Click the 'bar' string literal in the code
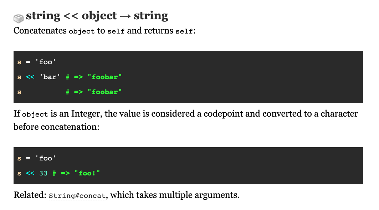This screenshot has height=210, width=379. pos(50,77)
